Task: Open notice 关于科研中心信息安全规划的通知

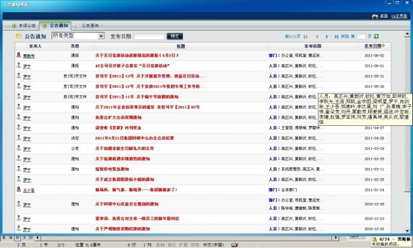Action: click(x=126, y=204)
